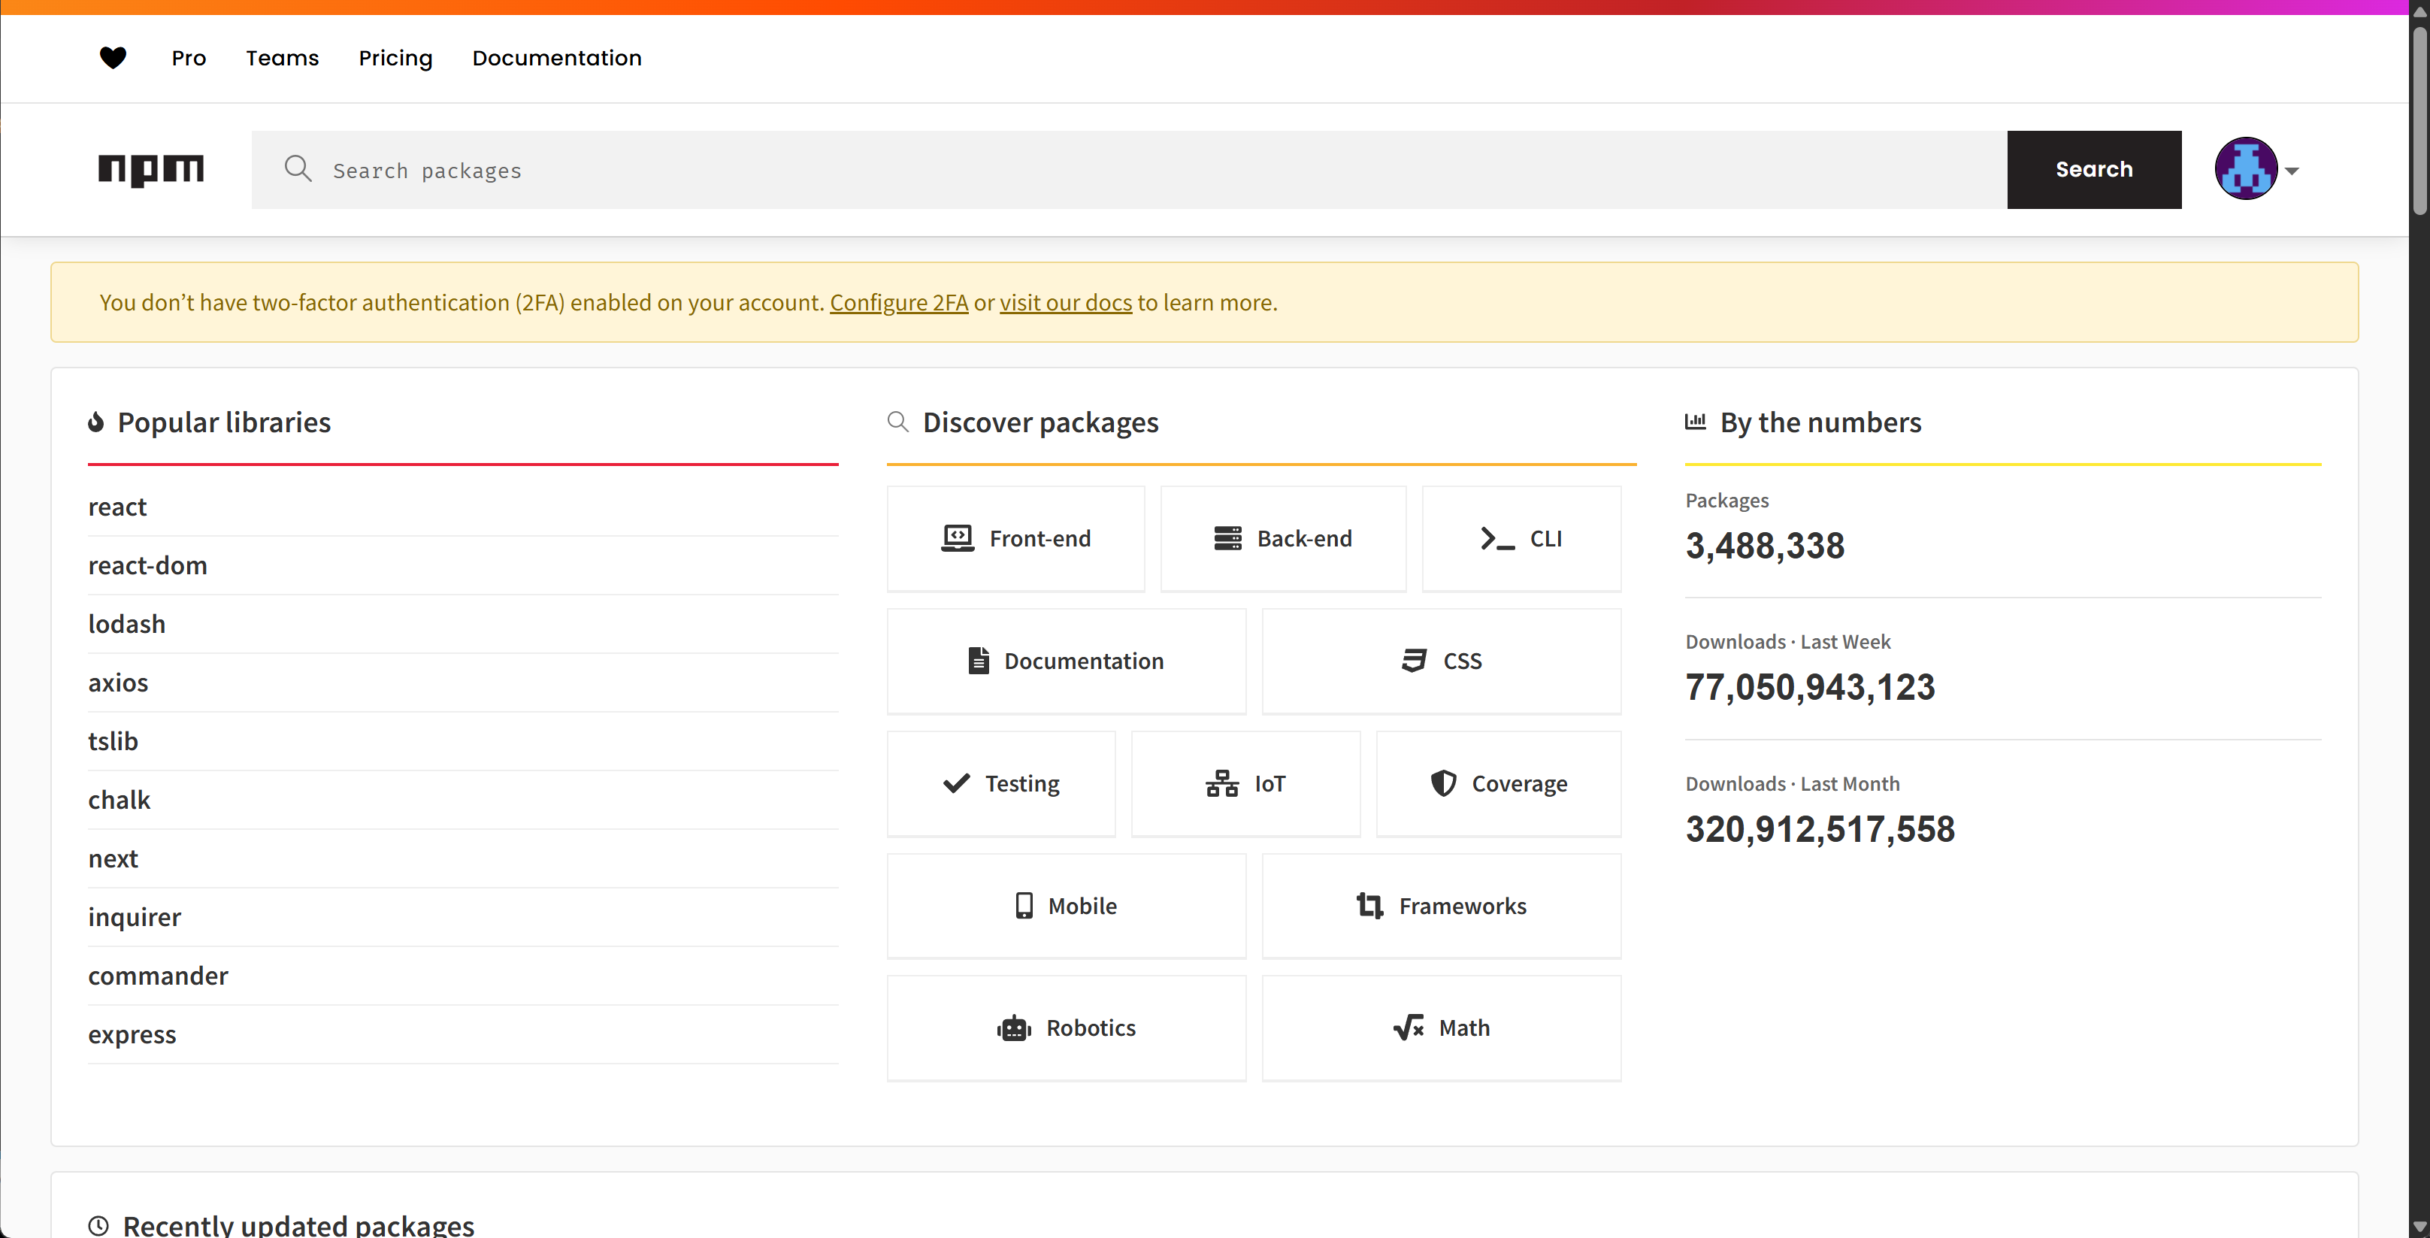Click the monthly downloads value 320,912,517,558
This screenshot has height=1238, width=2430.
[1820, 829]
